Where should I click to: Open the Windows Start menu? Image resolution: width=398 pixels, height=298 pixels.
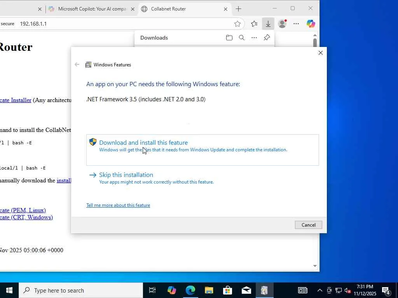(x=9, y=290)
